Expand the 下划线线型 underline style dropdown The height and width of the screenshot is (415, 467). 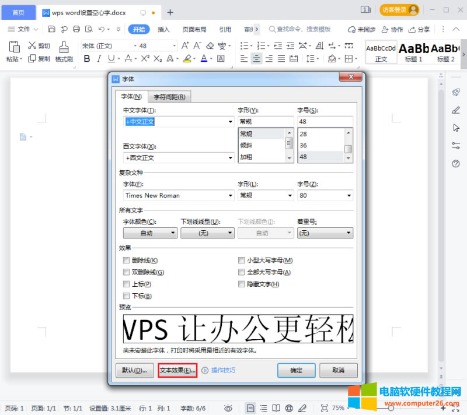[208, 233]
